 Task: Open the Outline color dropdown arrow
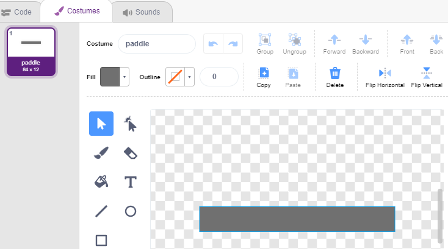[x=189, y=77]
